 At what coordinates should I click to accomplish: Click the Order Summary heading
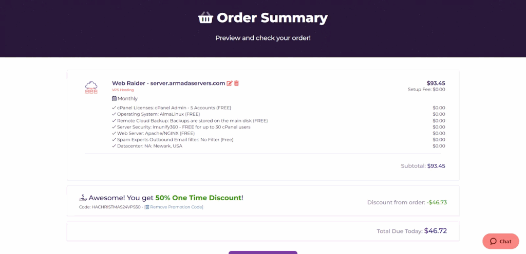tap(272, 18)
